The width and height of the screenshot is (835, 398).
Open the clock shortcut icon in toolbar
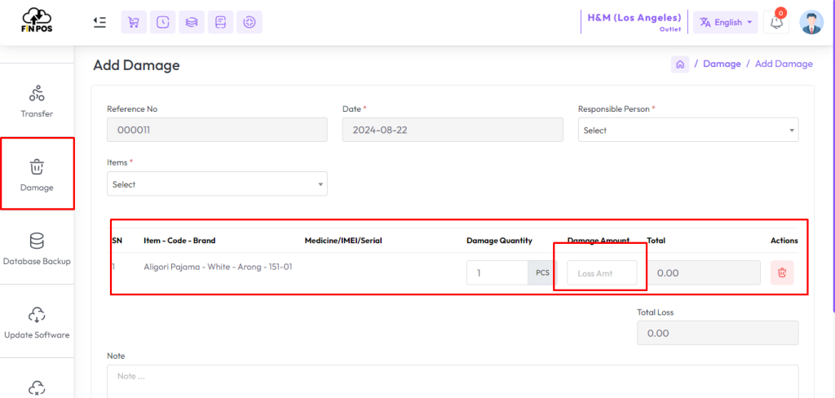pos(163,22)
